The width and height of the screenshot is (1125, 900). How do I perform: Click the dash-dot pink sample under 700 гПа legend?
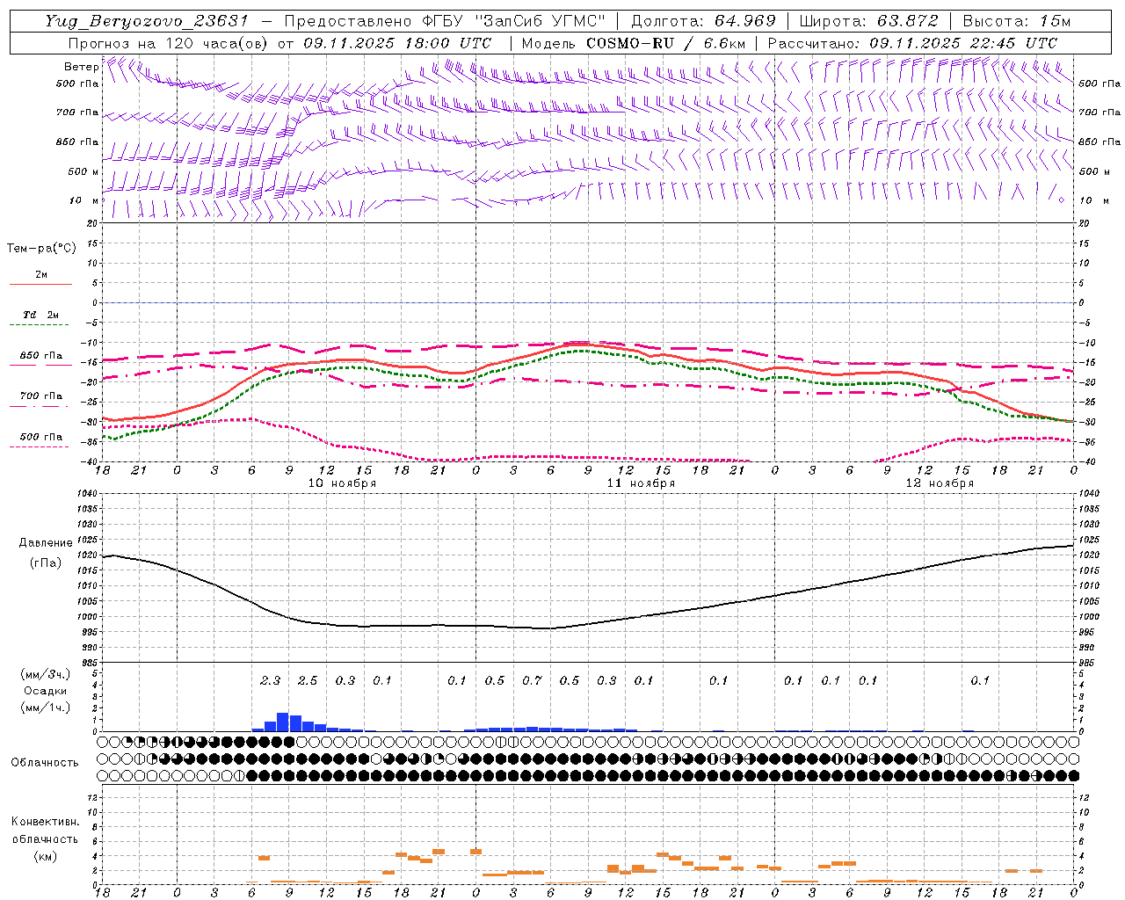(x=40, y=406)
